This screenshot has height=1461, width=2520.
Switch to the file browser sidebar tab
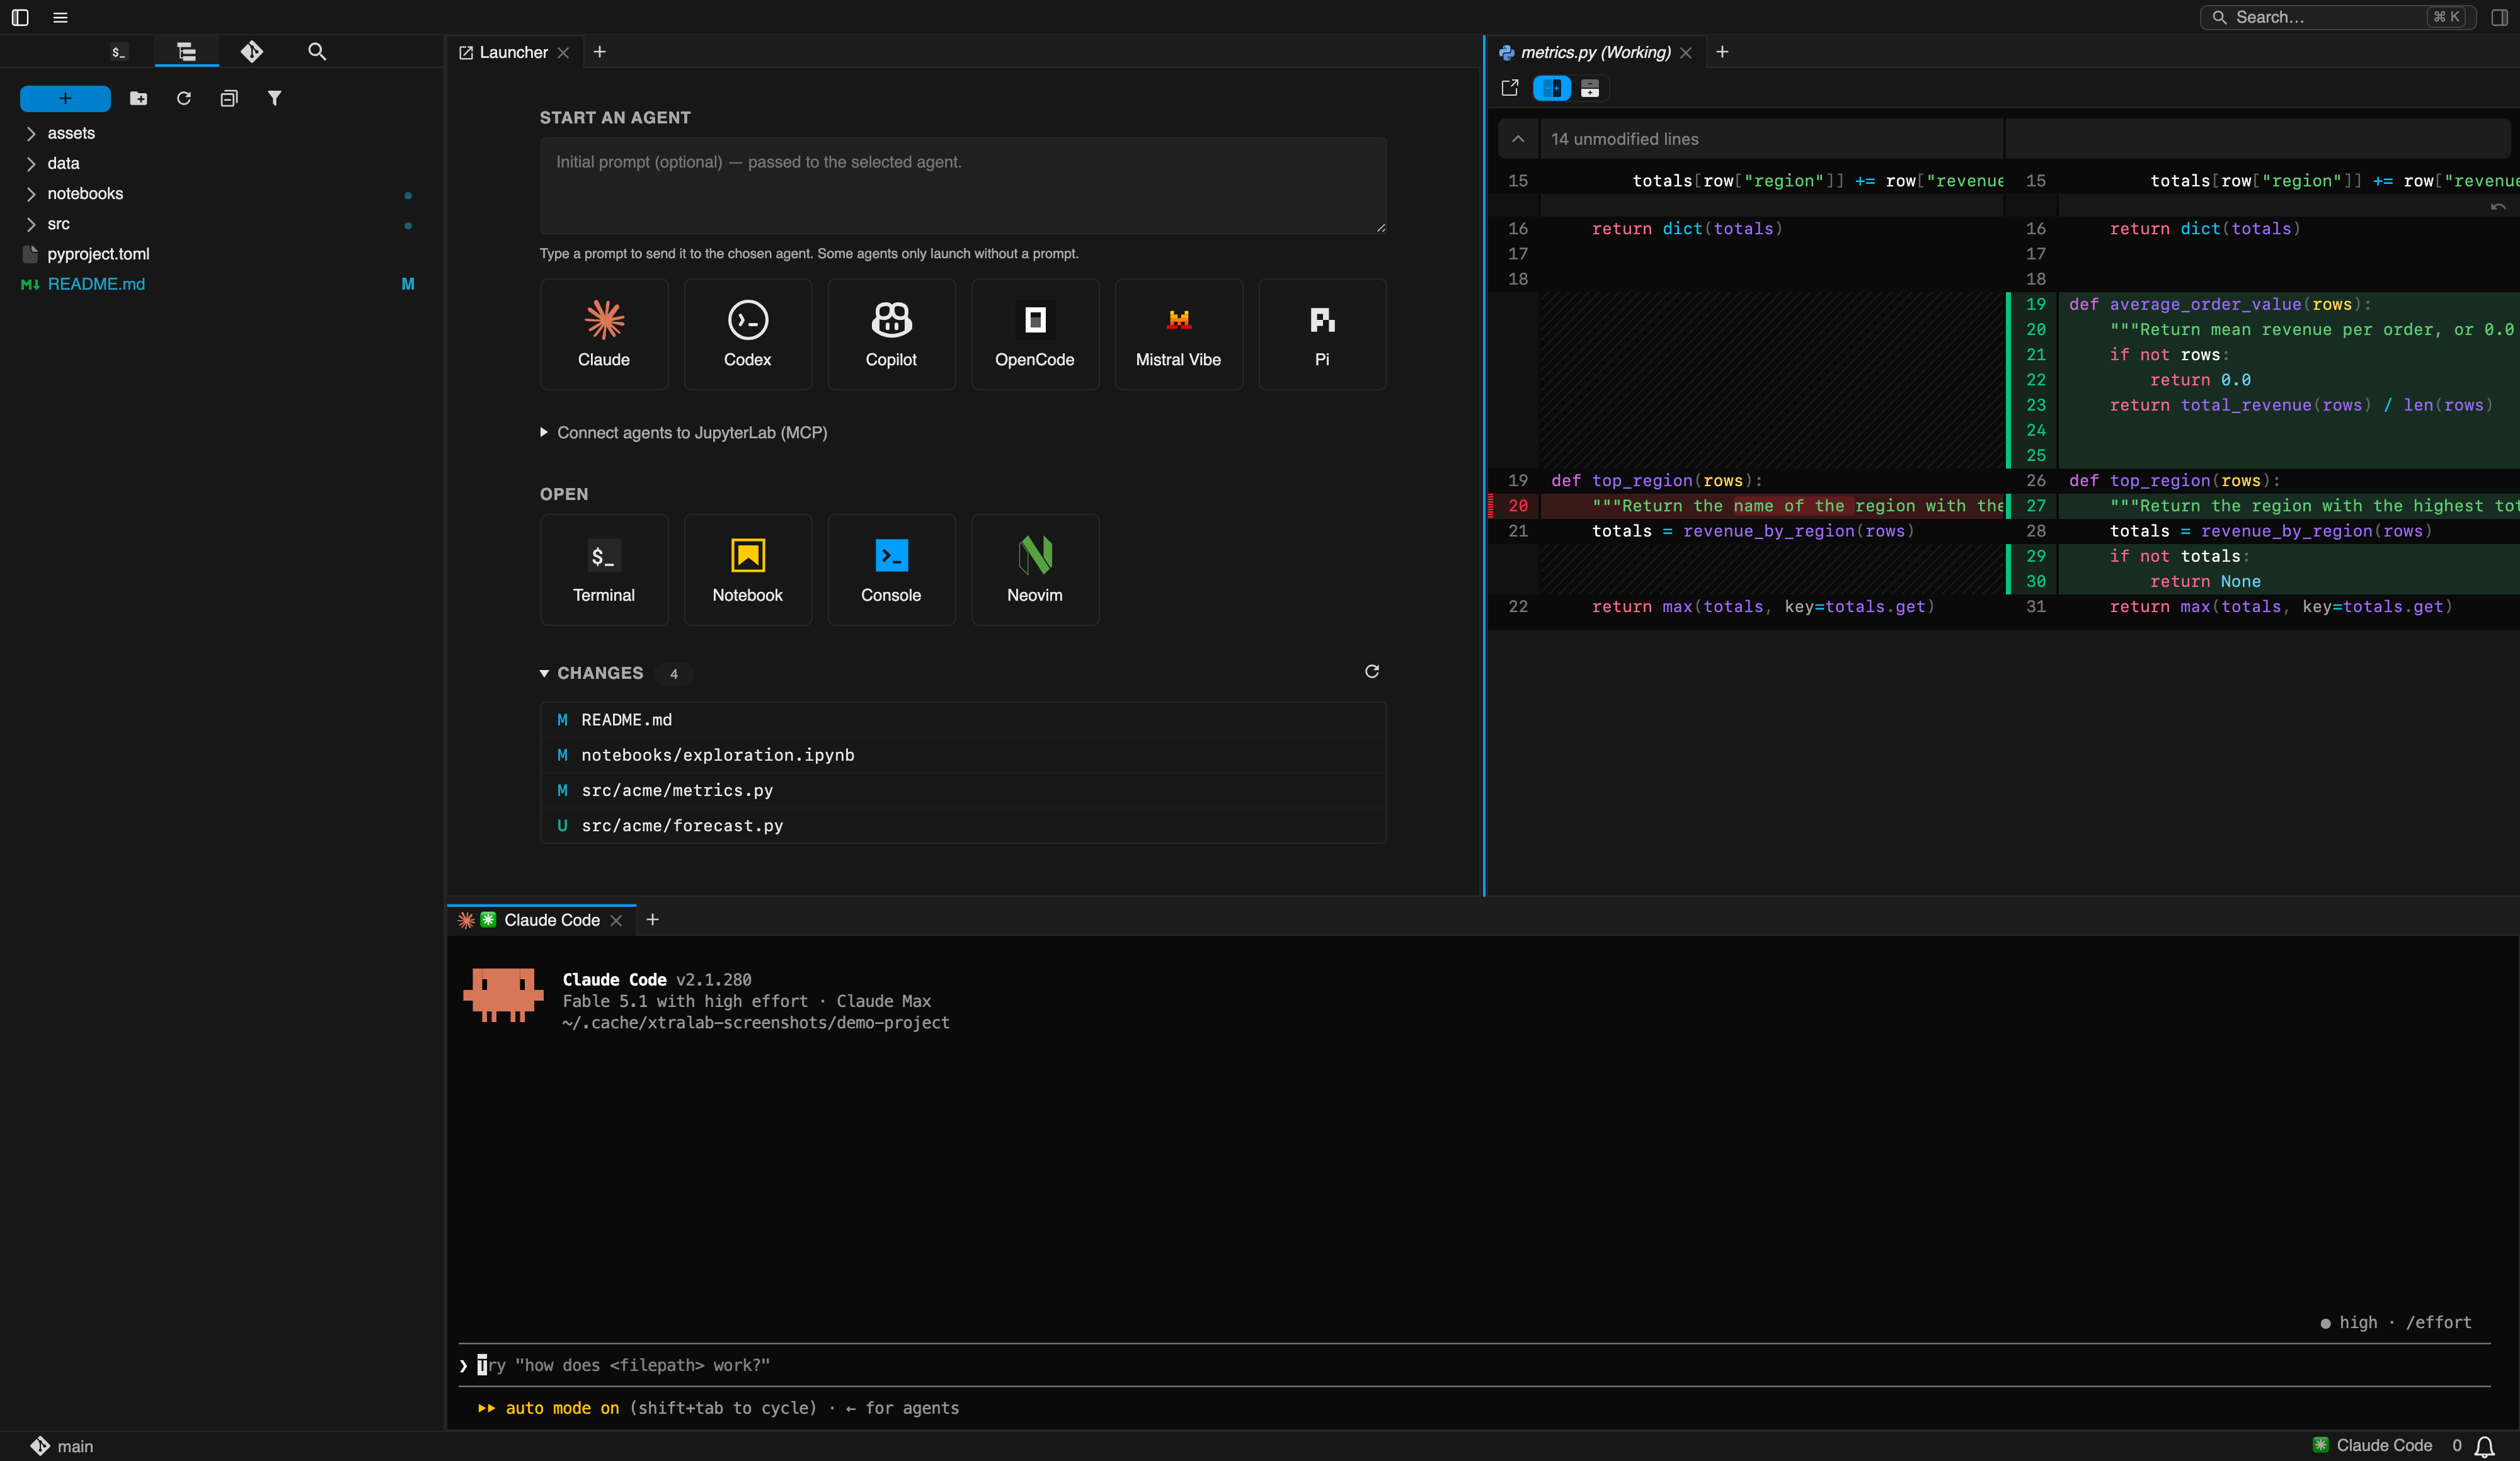pos(187,52)
